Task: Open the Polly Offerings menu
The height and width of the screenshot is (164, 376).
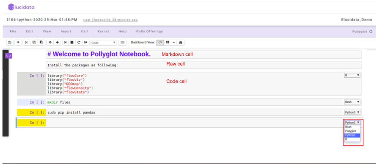Action: [x=150, y=31]
